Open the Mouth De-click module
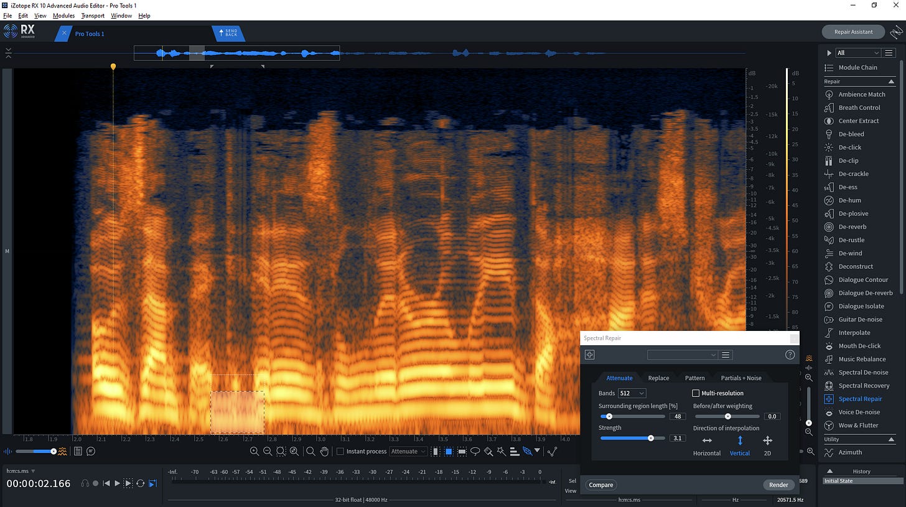The height and width of the screenshot is (507, 906). click(859, 346)
